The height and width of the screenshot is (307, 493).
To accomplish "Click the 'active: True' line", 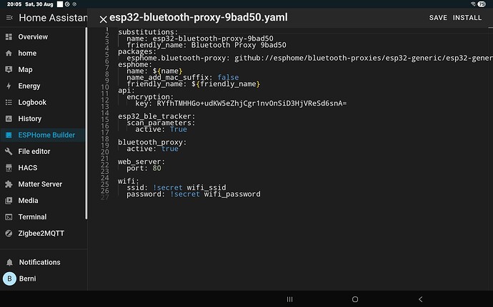I will click(161, 129).
